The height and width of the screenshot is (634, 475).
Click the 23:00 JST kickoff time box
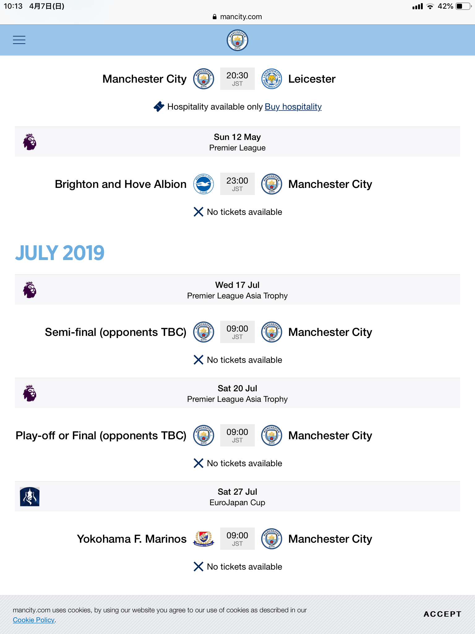(x=237, y=184)
